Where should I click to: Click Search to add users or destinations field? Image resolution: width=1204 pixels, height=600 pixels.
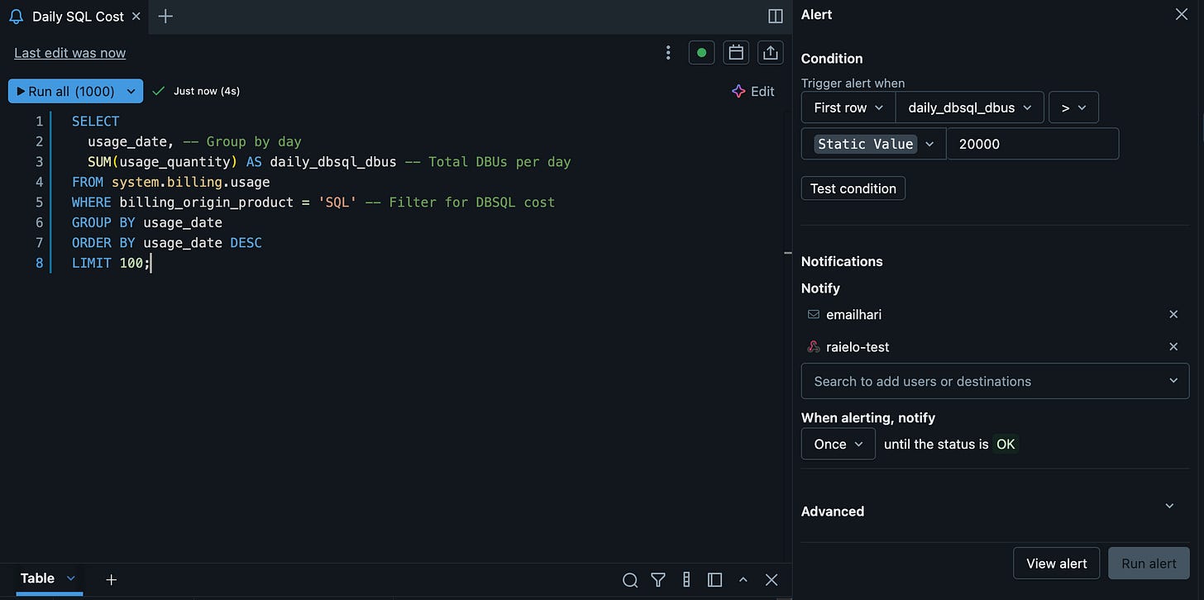coord(996,381)
